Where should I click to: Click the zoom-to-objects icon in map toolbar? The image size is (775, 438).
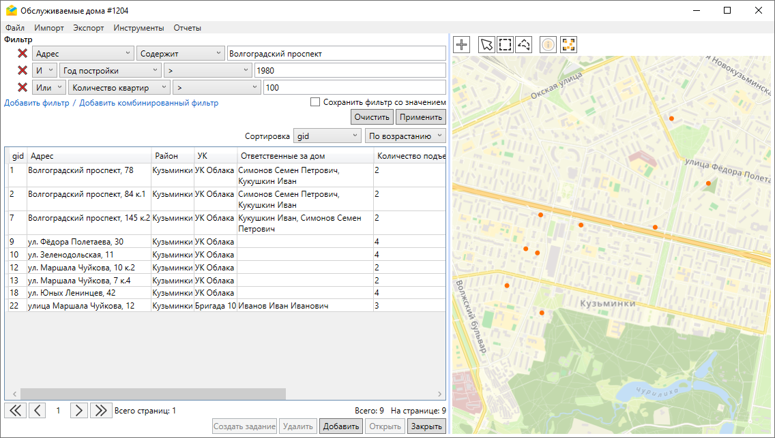(x=568, y=45)
